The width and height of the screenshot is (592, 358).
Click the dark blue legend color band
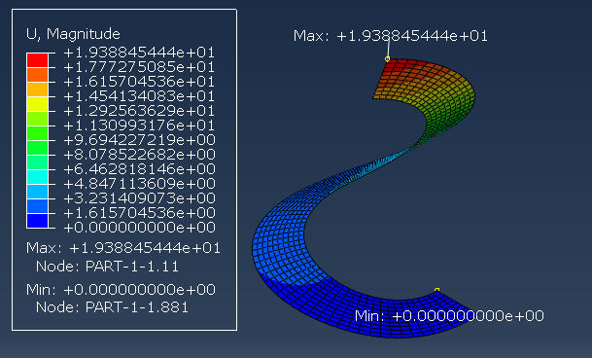coord(37,221)
